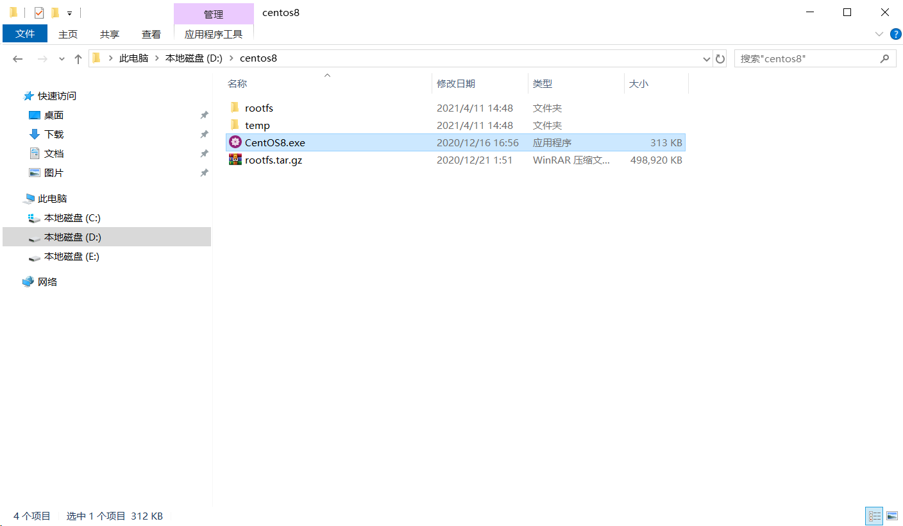Image resolution: width=903 pixels, height=526 pixels.
Task: Open the 文件 menu tab
Action: pyautogui.click(x=25, y=34)
